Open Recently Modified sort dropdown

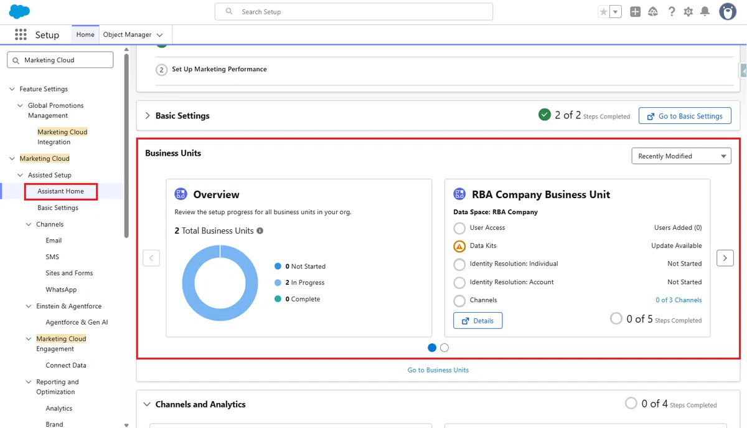click(681, 156)
